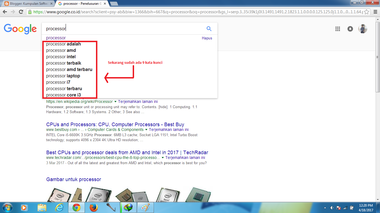Click the Action Center flag icon

[339, 208]
